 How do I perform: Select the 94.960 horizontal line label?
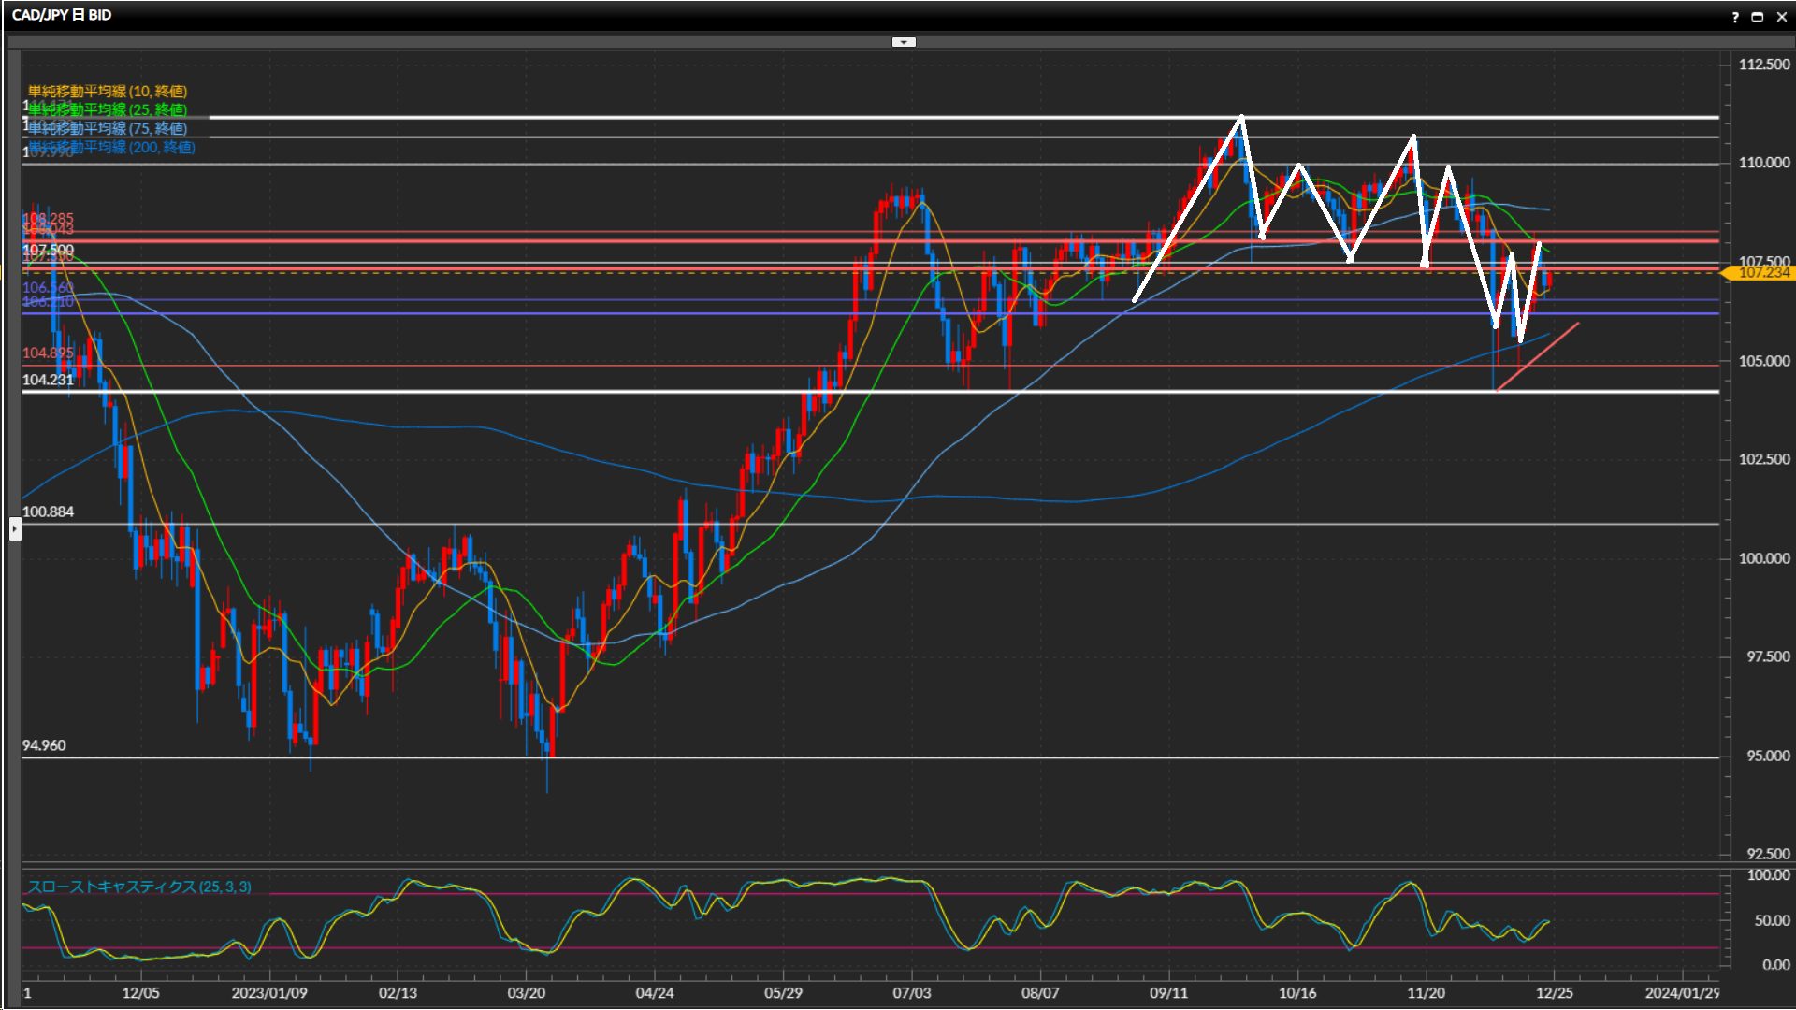point(44,745)
